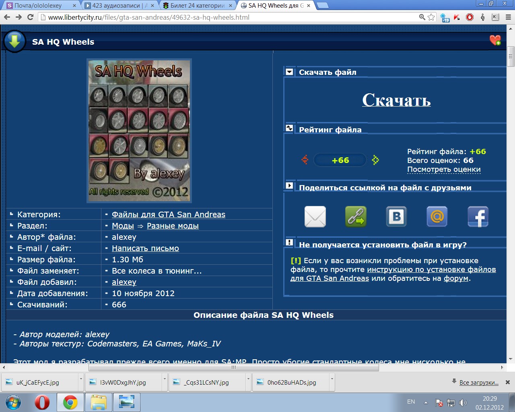Bookmark page with star icon

pyautogui.click(x=431, y=17)
